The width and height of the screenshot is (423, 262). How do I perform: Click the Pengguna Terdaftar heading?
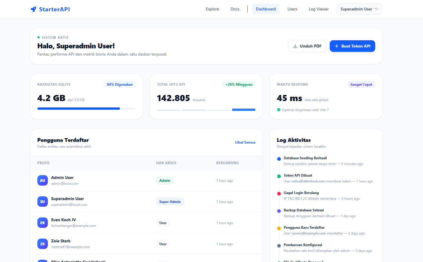point(63,140)
